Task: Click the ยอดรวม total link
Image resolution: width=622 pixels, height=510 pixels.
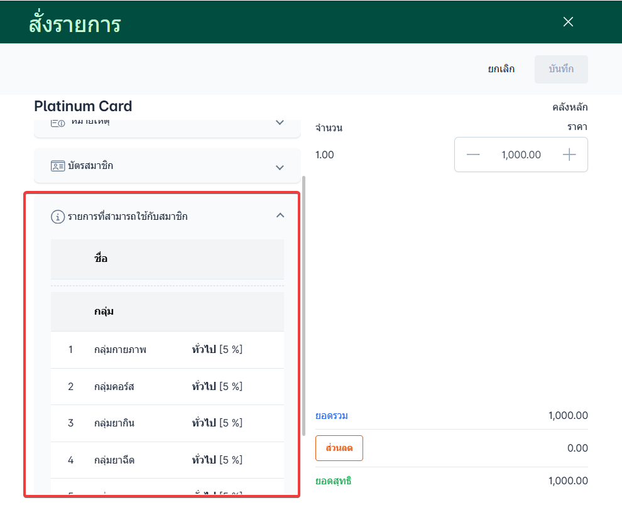Action: point(332,416)
